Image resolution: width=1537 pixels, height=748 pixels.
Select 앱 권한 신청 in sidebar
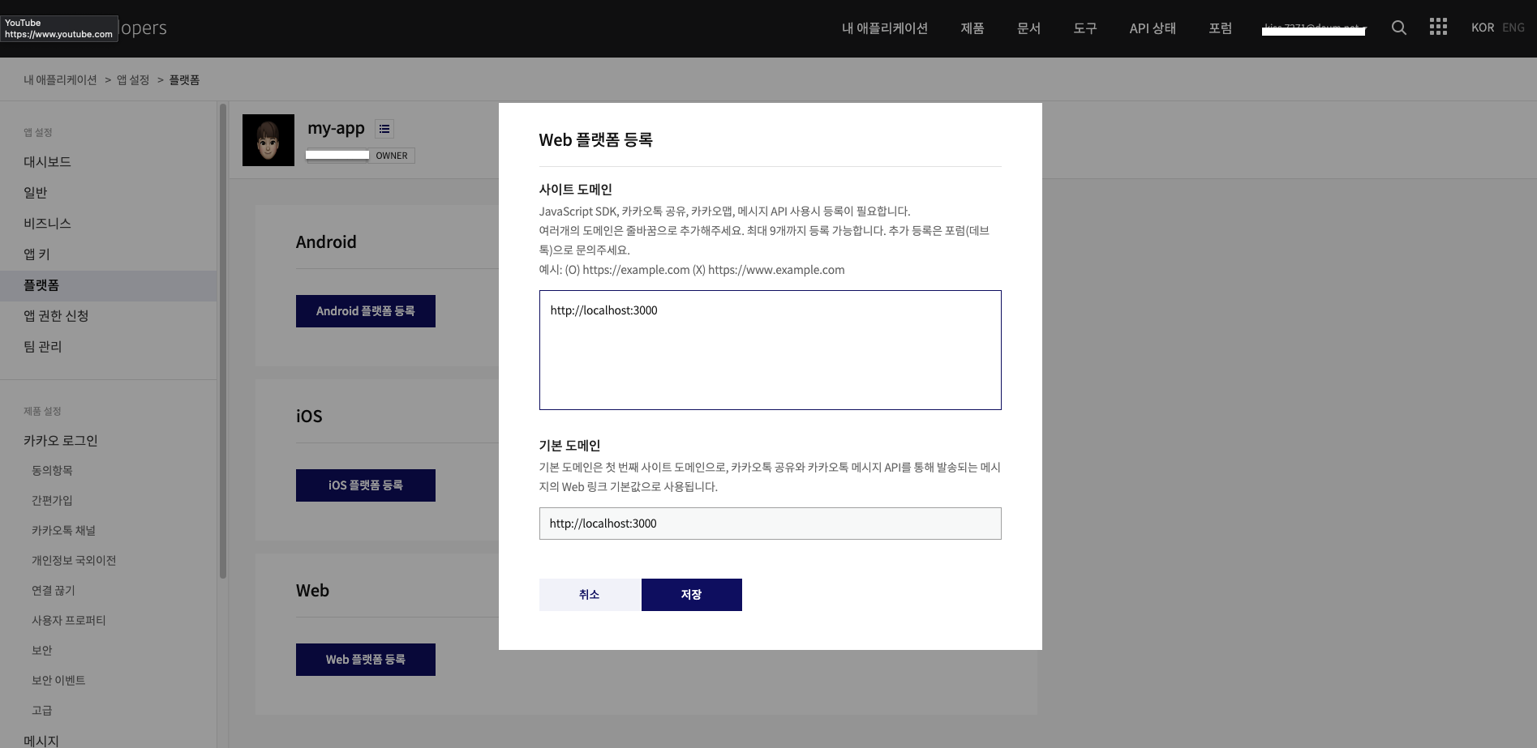pos(56,316)
